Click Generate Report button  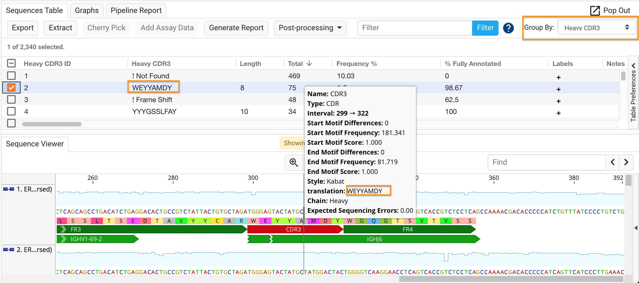coord(236,28)
